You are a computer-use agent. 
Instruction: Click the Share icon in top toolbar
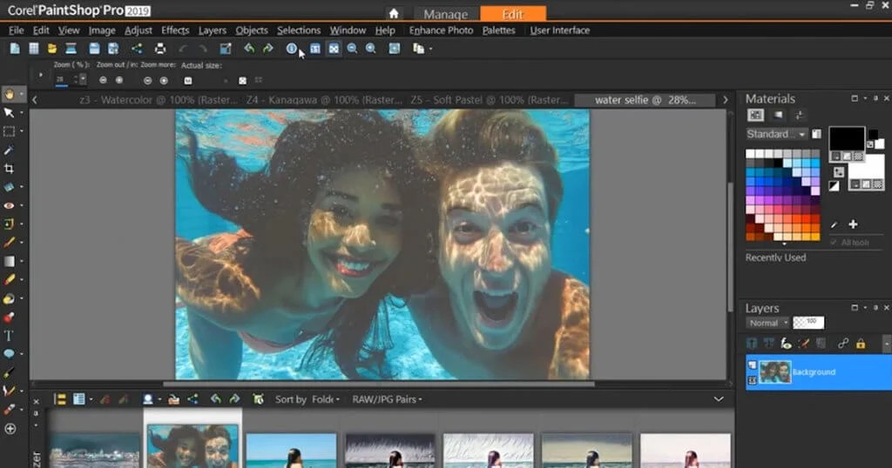point(137,49)
